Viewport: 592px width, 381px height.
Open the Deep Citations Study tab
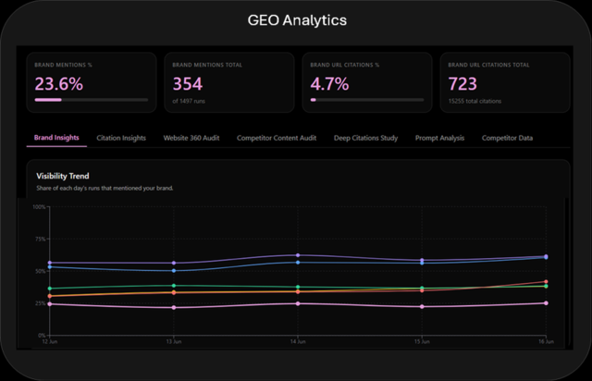[x=366, y=138]
